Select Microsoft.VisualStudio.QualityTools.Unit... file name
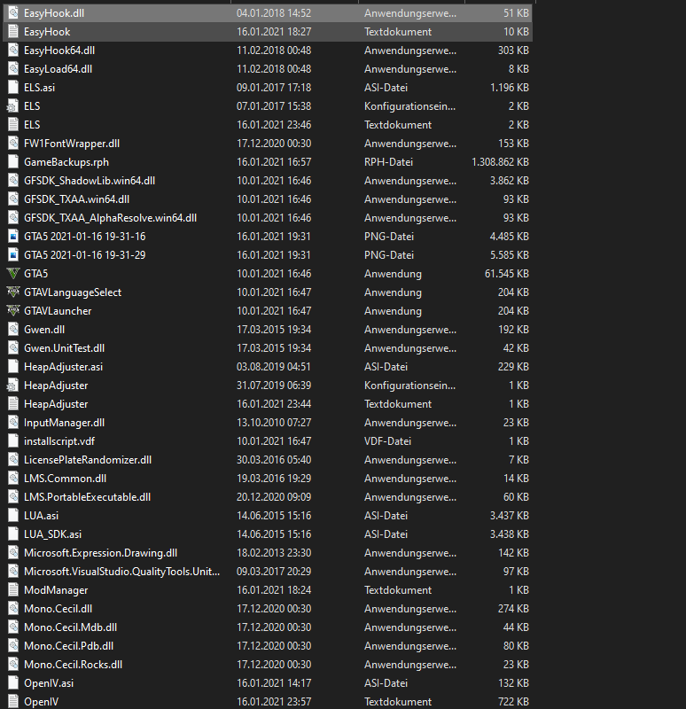 point(121,572)
